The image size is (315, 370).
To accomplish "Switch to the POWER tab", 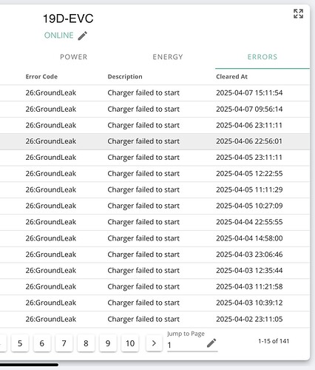I will [74, 57].
